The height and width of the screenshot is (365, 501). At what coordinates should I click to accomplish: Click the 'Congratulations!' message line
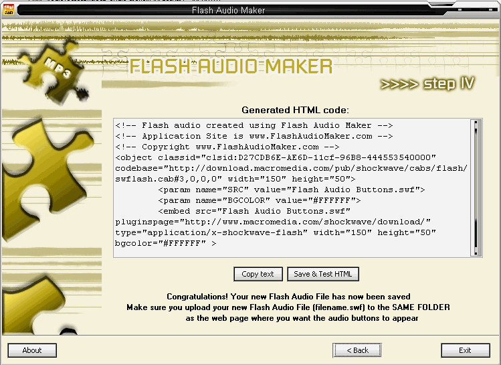(288, 297)
